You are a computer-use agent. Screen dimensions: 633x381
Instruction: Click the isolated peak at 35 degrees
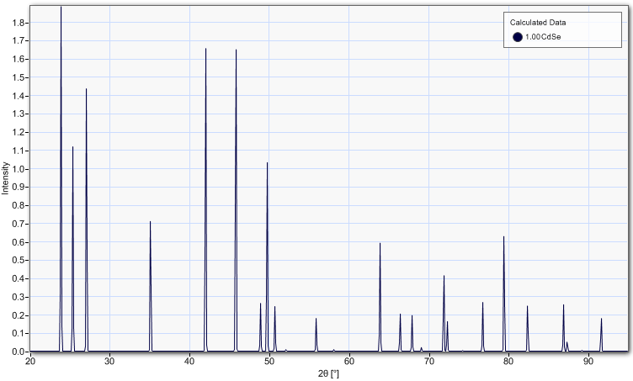point(150,223)
